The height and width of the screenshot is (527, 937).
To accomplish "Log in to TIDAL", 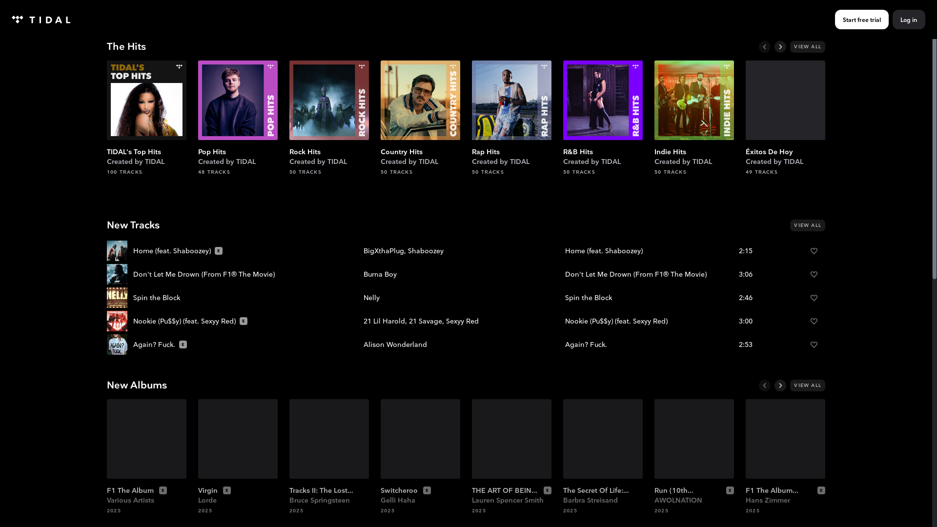I will coord(909,20).
